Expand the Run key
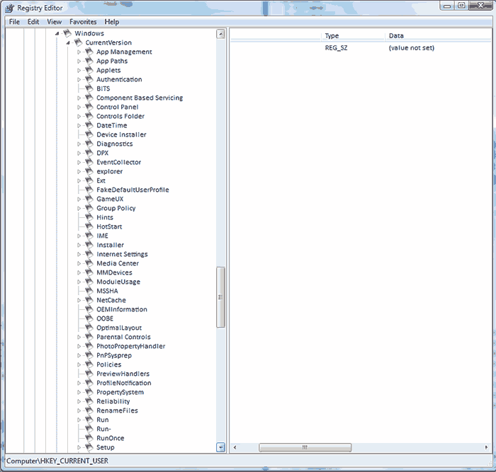Image resolution: width=496 pixels, height=472 pixels. (x=79, y=420)
